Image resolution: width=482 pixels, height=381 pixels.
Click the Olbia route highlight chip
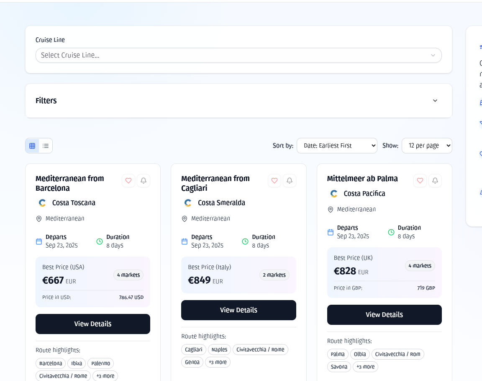(x=360, y=354)
